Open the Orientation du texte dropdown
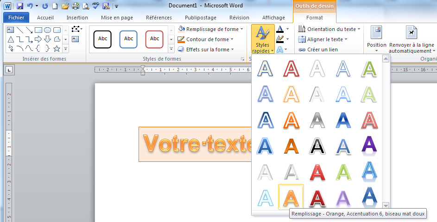 tap(329, 29)
